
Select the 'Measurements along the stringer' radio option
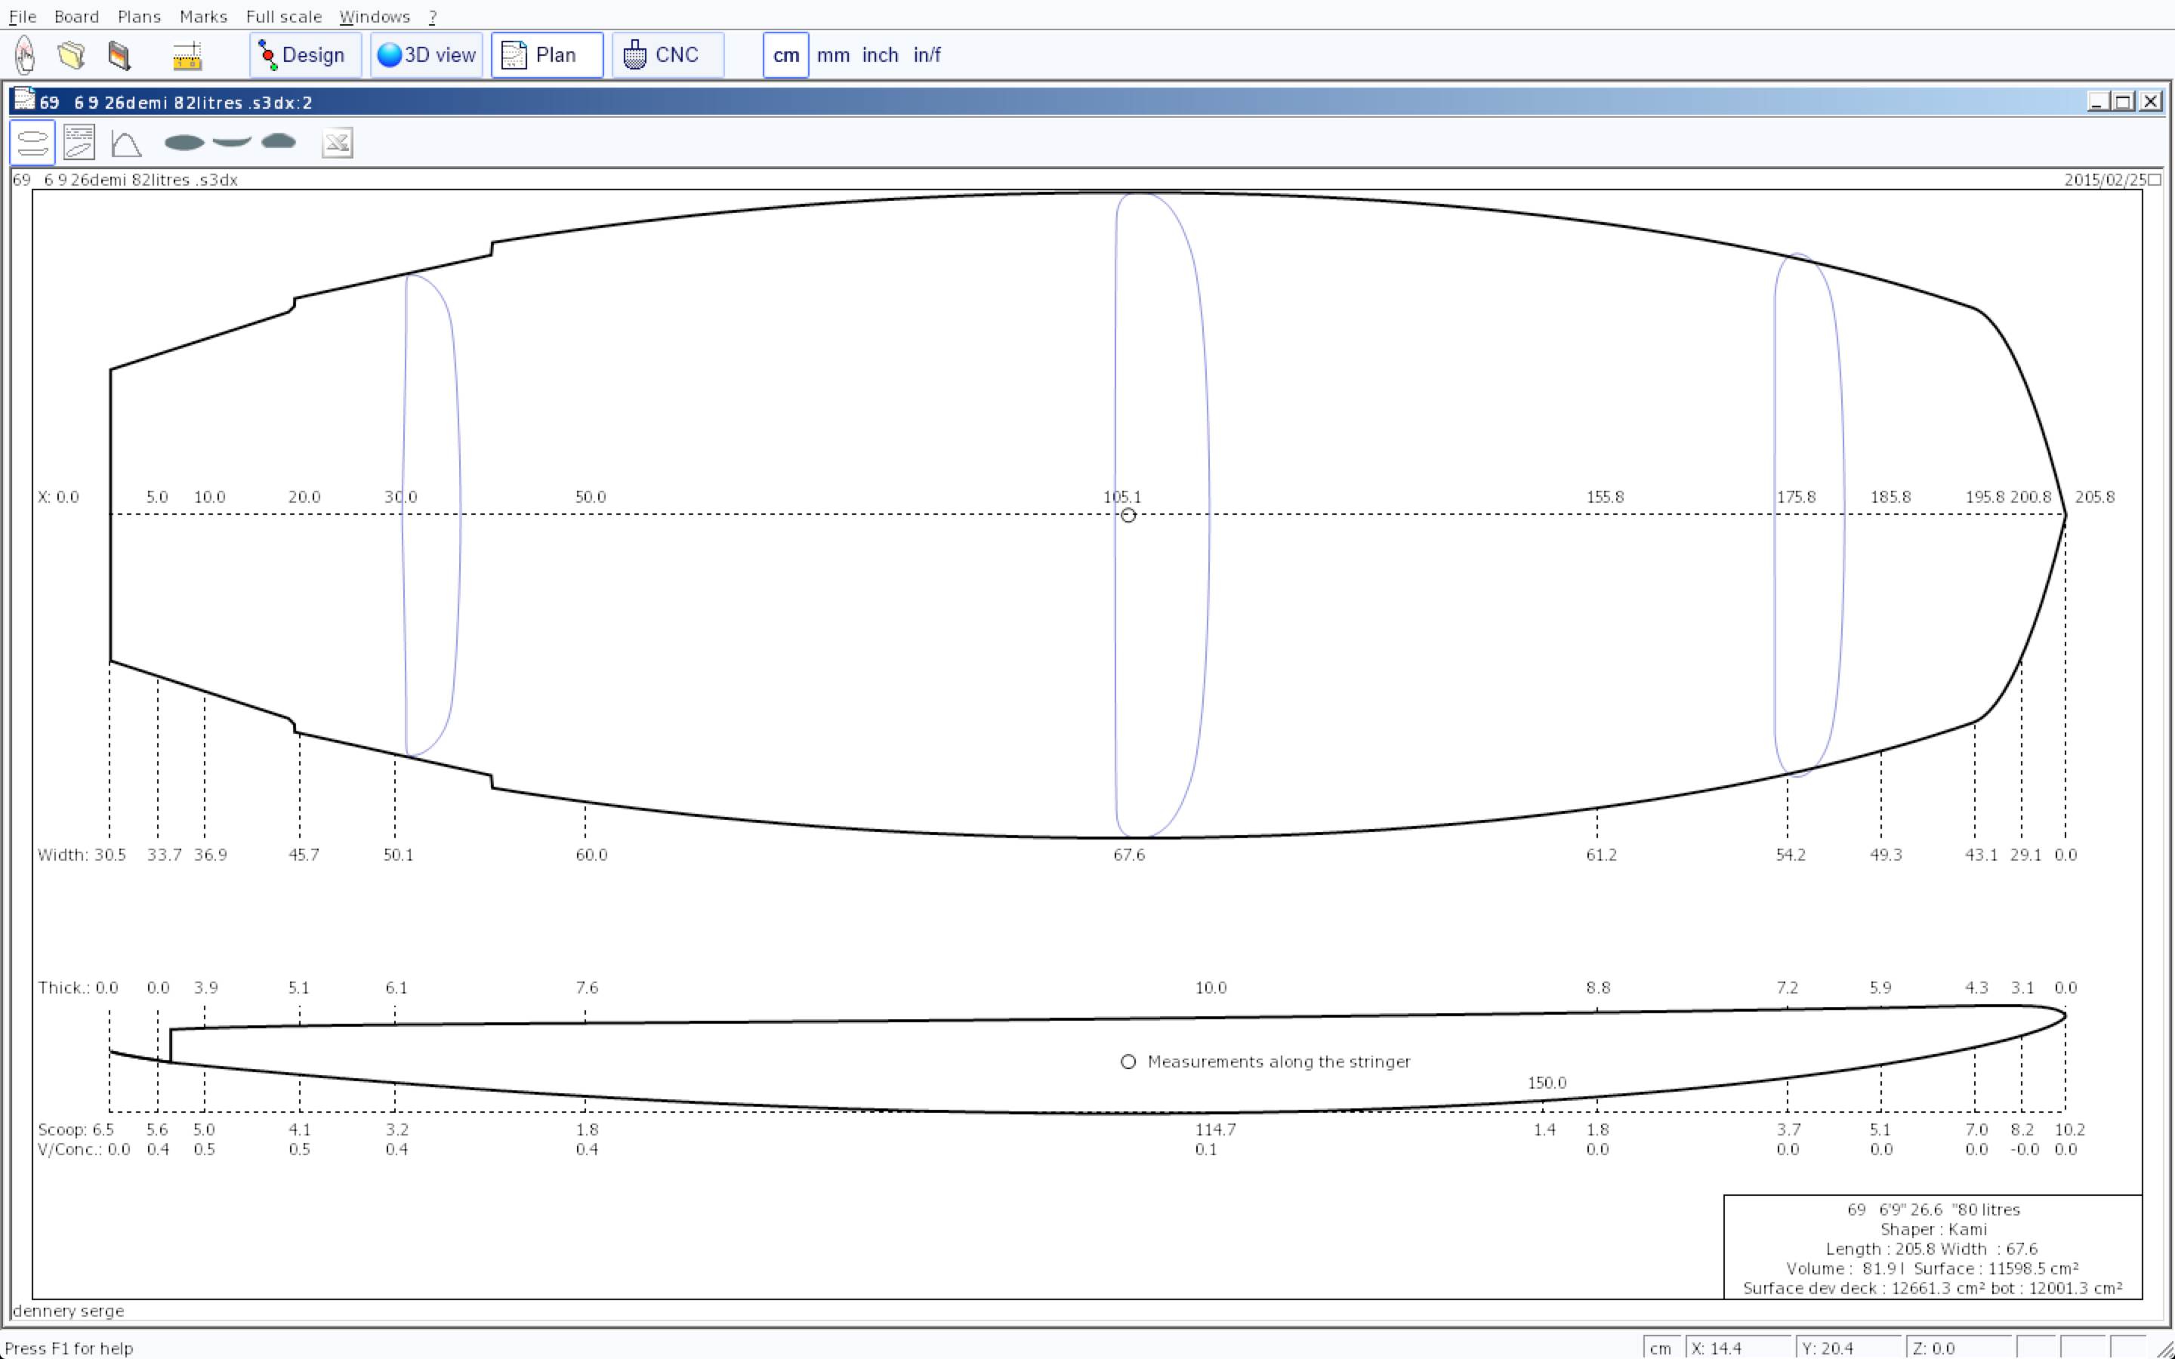(x=1128, y=1062)
